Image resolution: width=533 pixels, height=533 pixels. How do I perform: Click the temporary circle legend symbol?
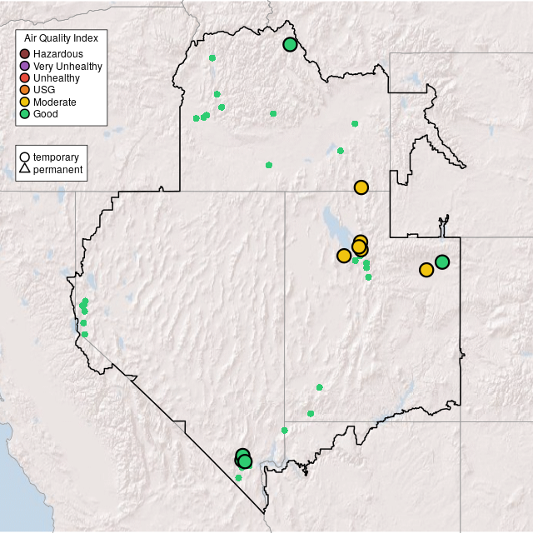25,157
